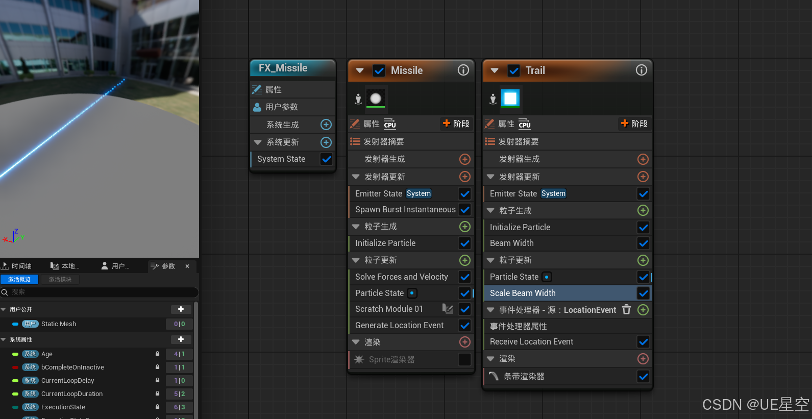
Task: Switch to the 用户 tab
Action: pyautogui.click(x=116, y=266)
